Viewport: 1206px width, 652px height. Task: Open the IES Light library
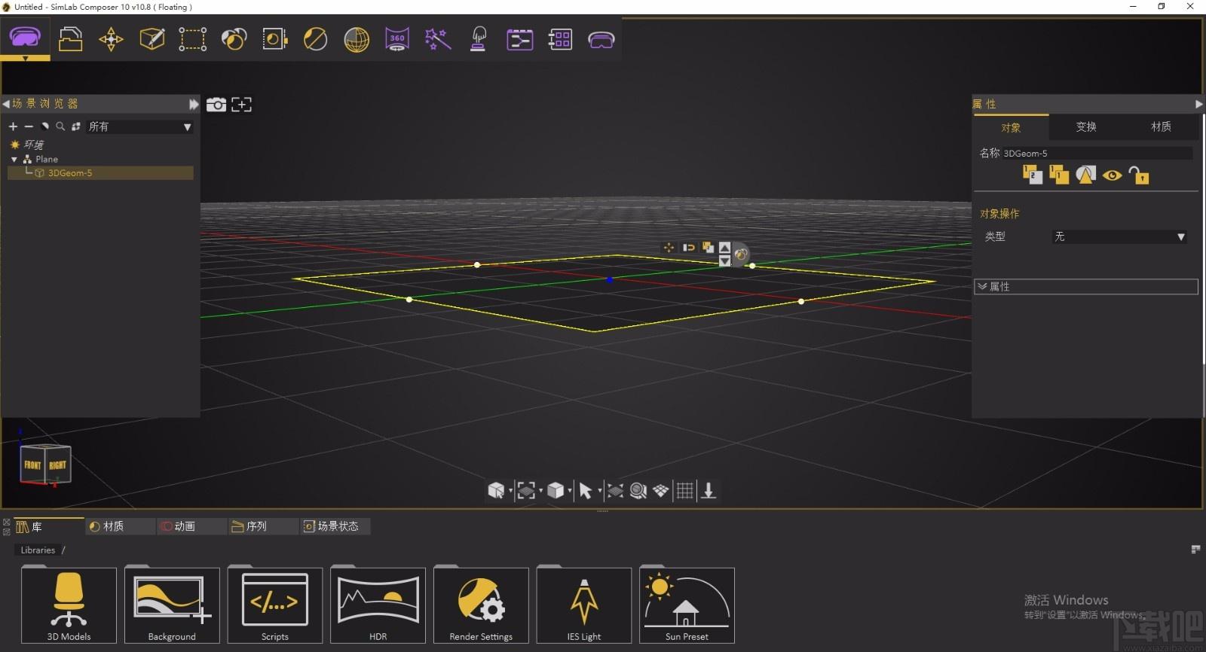(x=584, y=605)
